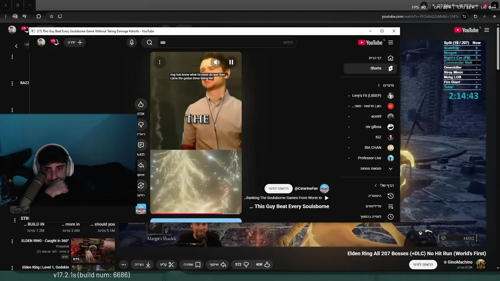Viewport: 500px width, 281px height.
Task: Go forward using the browser arrow
Action: 485,16
